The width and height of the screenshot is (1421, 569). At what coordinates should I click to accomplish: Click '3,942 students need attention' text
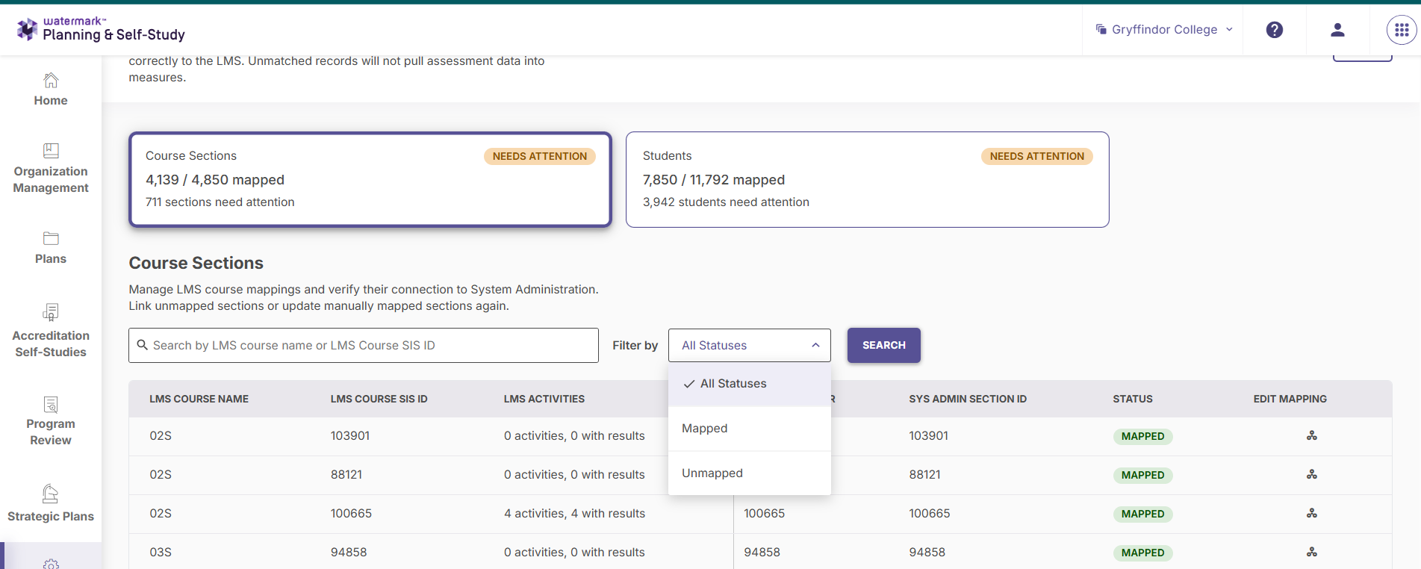coord(726,202)
